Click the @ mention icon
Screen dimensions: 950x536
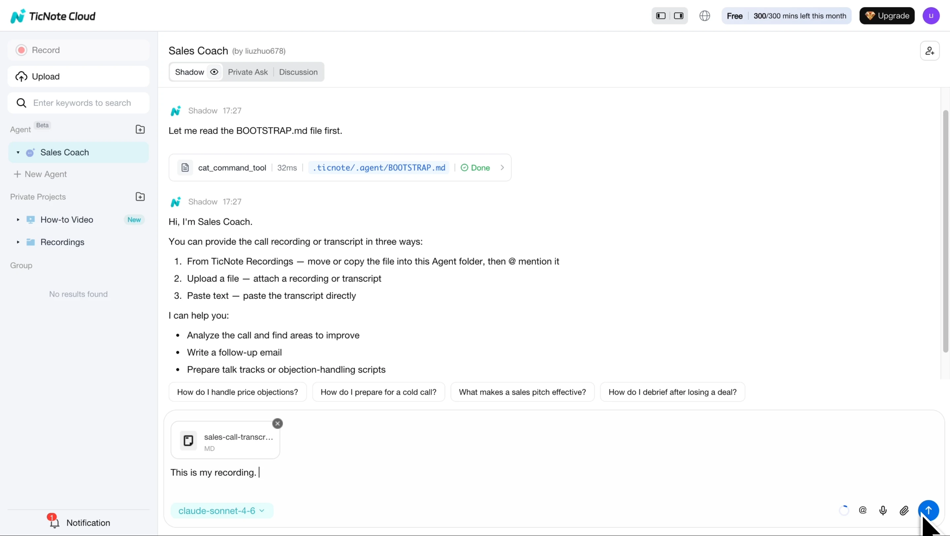point(863,511)
